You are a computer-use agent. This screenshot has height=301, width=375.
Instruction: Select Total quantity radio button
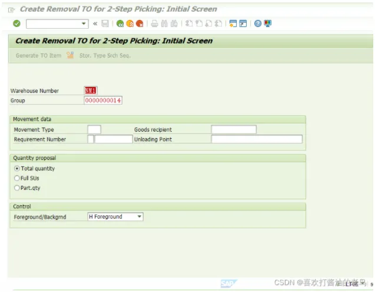point(16,168)
